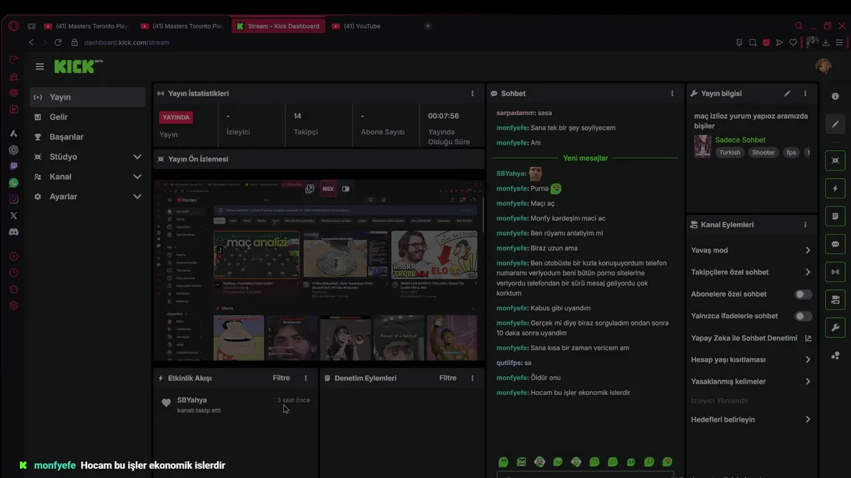
Task: Switch to second Masters Toronto browser tab
Action: [183, 26]
